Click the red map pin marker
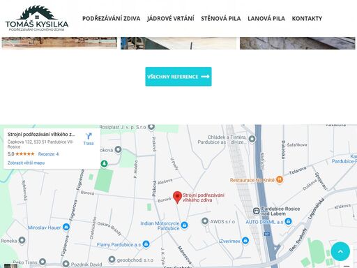357x268 pixels. pos(177,198)
